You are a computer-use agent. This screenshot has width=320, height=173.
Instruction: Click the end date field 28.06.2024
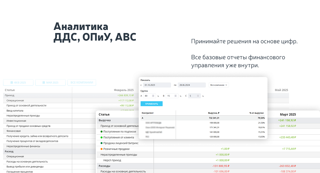(192, 85)
